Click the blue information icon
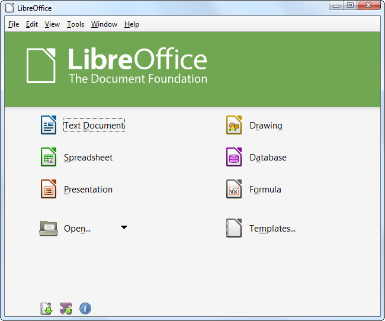The image size is (385, 321). [85, 309]
